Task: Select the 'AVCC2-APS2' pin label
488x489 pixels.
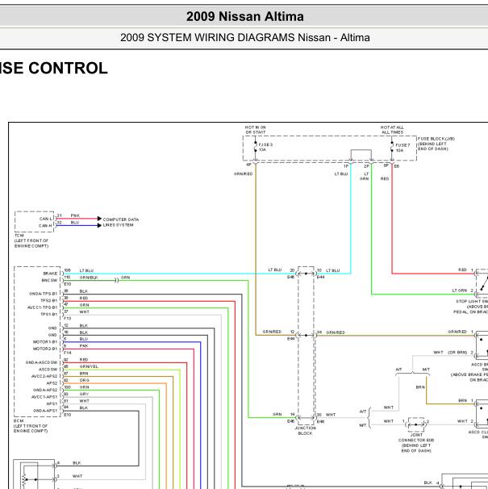Action: tap(44, 376)
